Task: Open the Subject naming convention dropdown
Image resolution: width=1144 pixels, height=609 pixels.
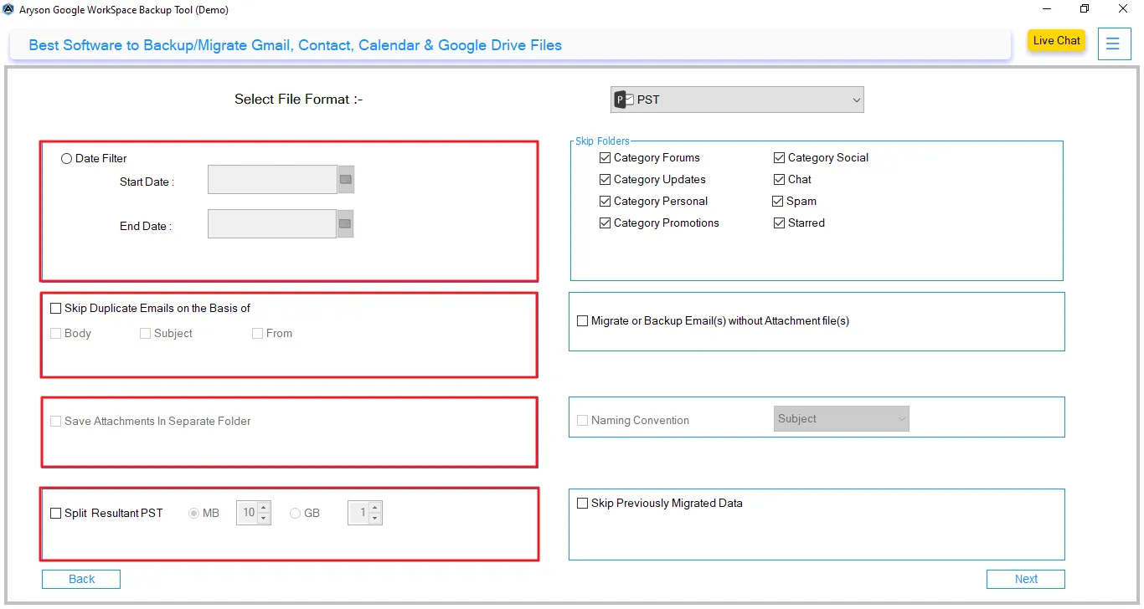Action: [x=841, y=419]
